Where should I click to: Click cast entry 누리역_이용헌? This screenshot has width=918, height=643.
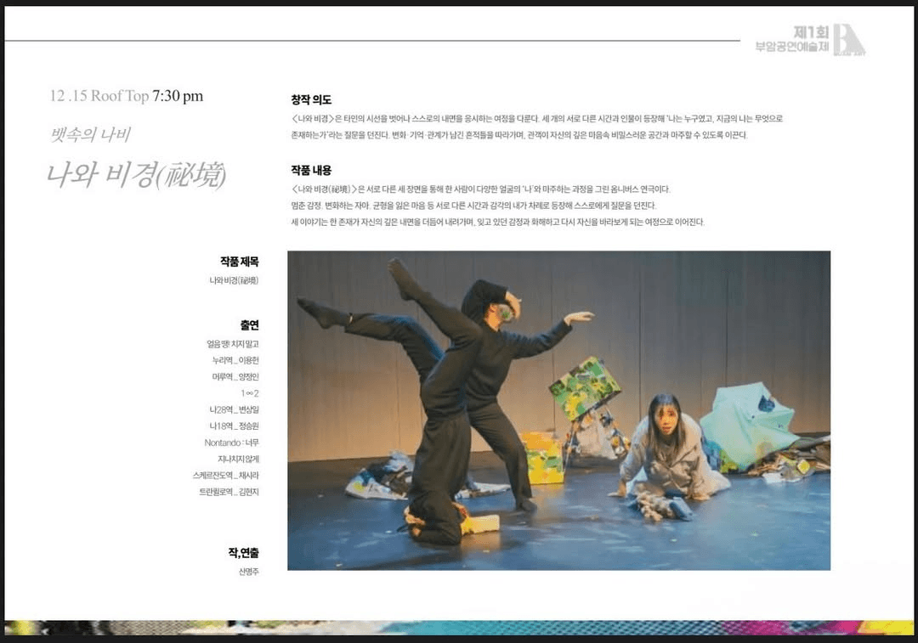[x=236, y=360]
